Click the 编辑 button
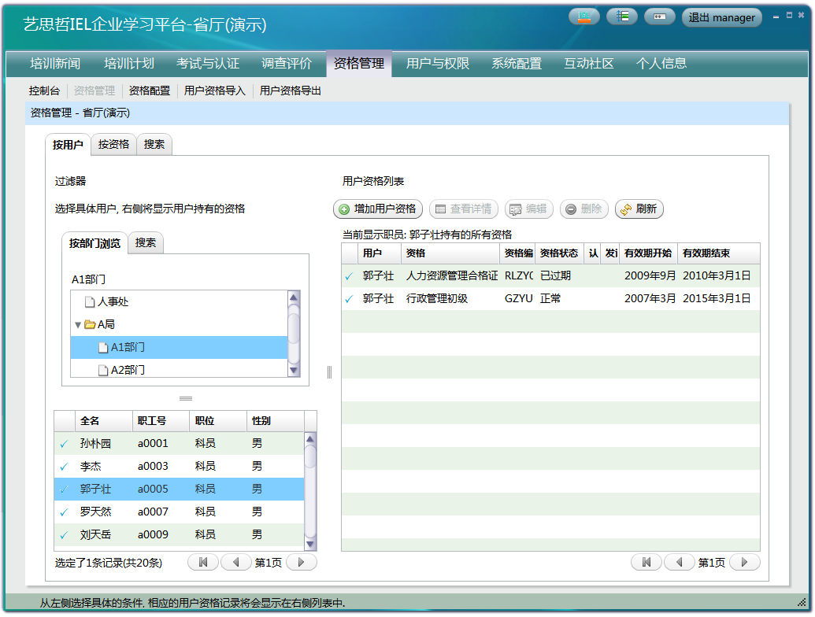This screenshot has height=617, width=815. 529,209
